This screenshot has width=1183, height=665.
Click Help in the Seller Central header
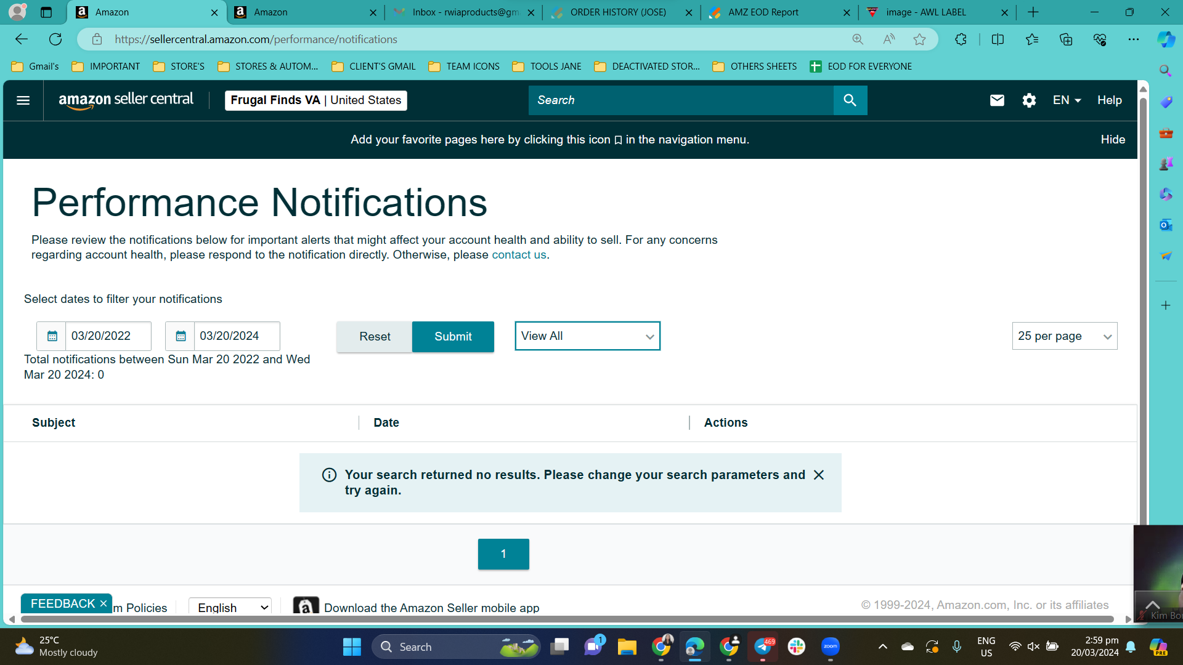(x=1109, y=100)
